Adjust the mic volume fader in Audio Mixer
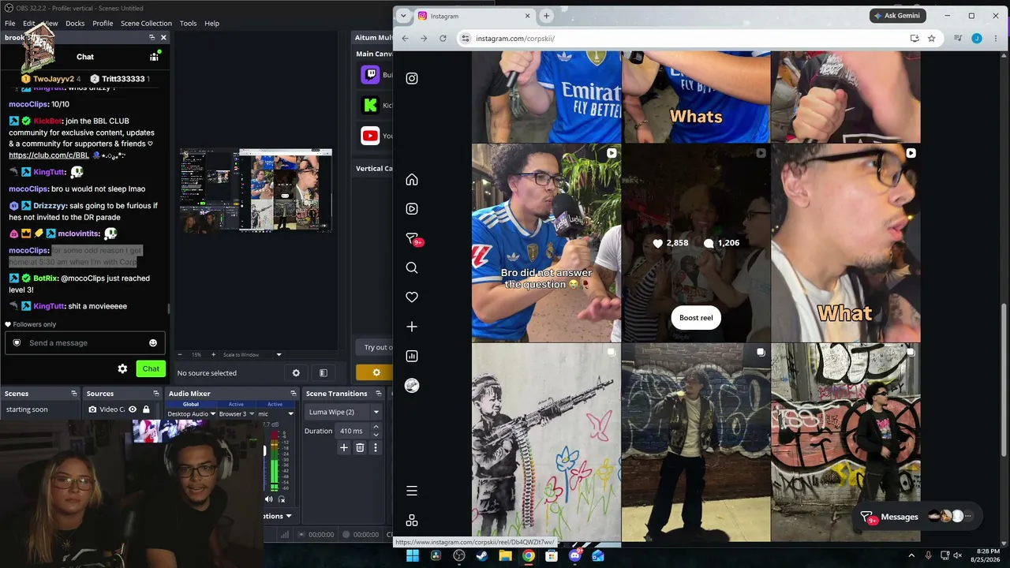This screenshot has height=568, width=1010. tap(265, 451)
